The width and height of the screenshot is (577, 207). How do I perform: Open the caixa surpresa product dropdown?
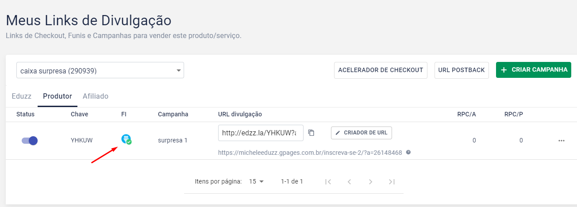[100, 70]
